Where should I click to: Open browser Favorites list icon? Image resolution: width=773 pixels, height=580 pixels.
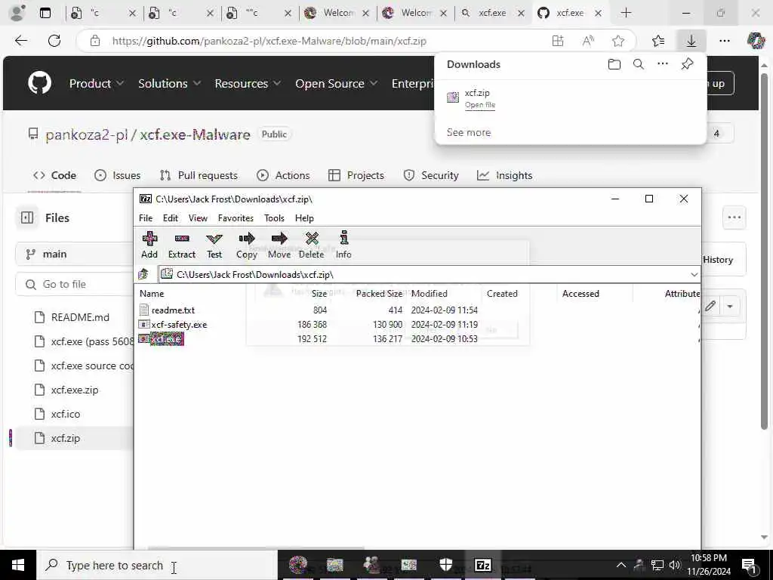click(x=658, y=41)
